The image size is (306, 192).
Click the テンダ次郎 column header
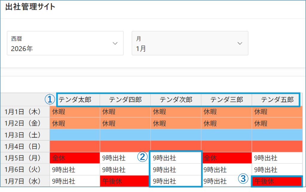point(176,99)
